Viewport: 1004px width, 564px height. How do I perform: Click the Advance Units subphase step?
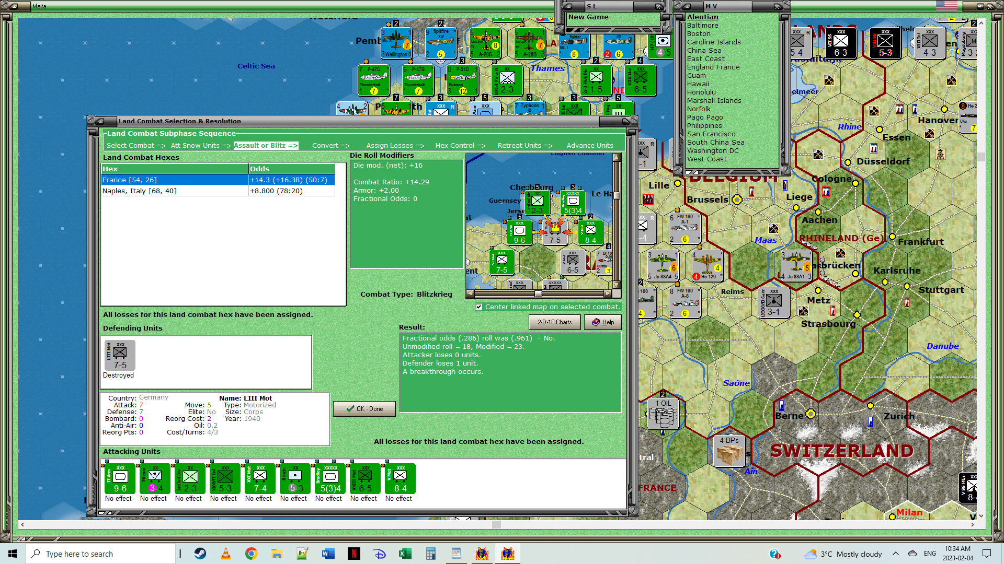pyautogui.click(x=590, y=146)
